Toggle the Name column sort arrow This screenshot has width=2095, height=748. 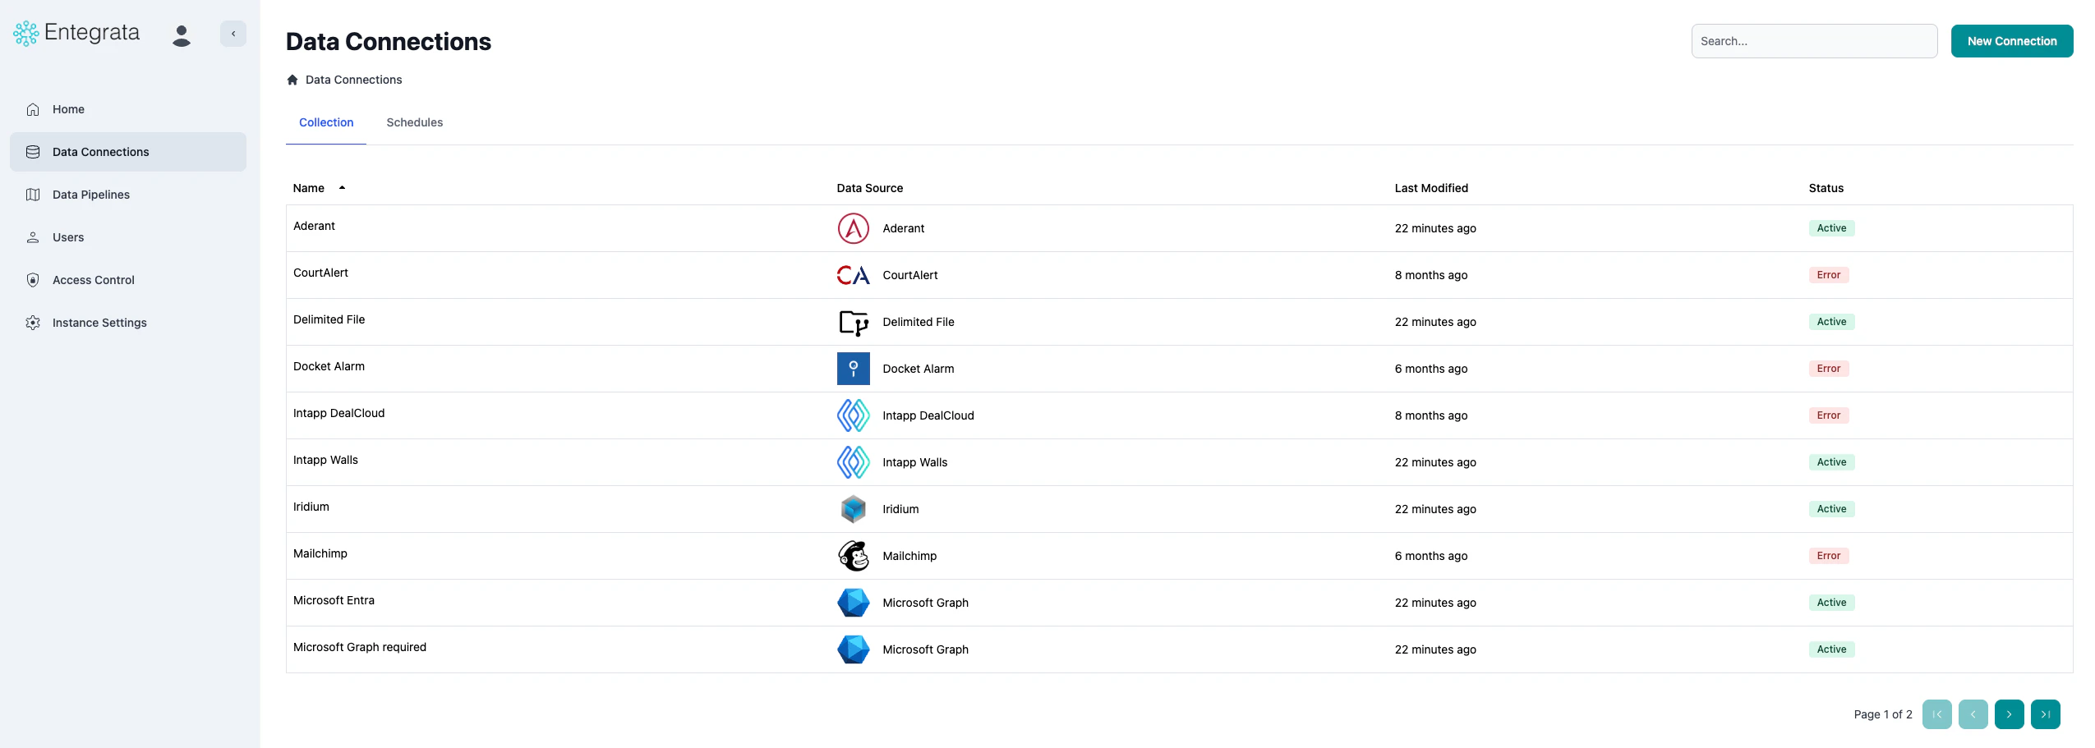tap(342, 187)
